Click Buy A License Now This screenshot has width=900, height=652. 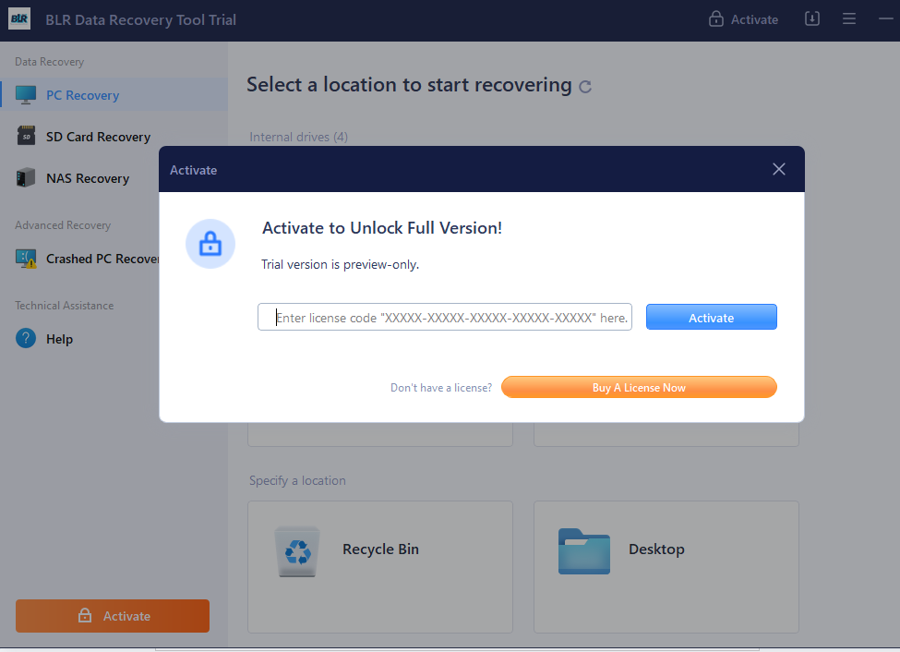pos(639,387)
